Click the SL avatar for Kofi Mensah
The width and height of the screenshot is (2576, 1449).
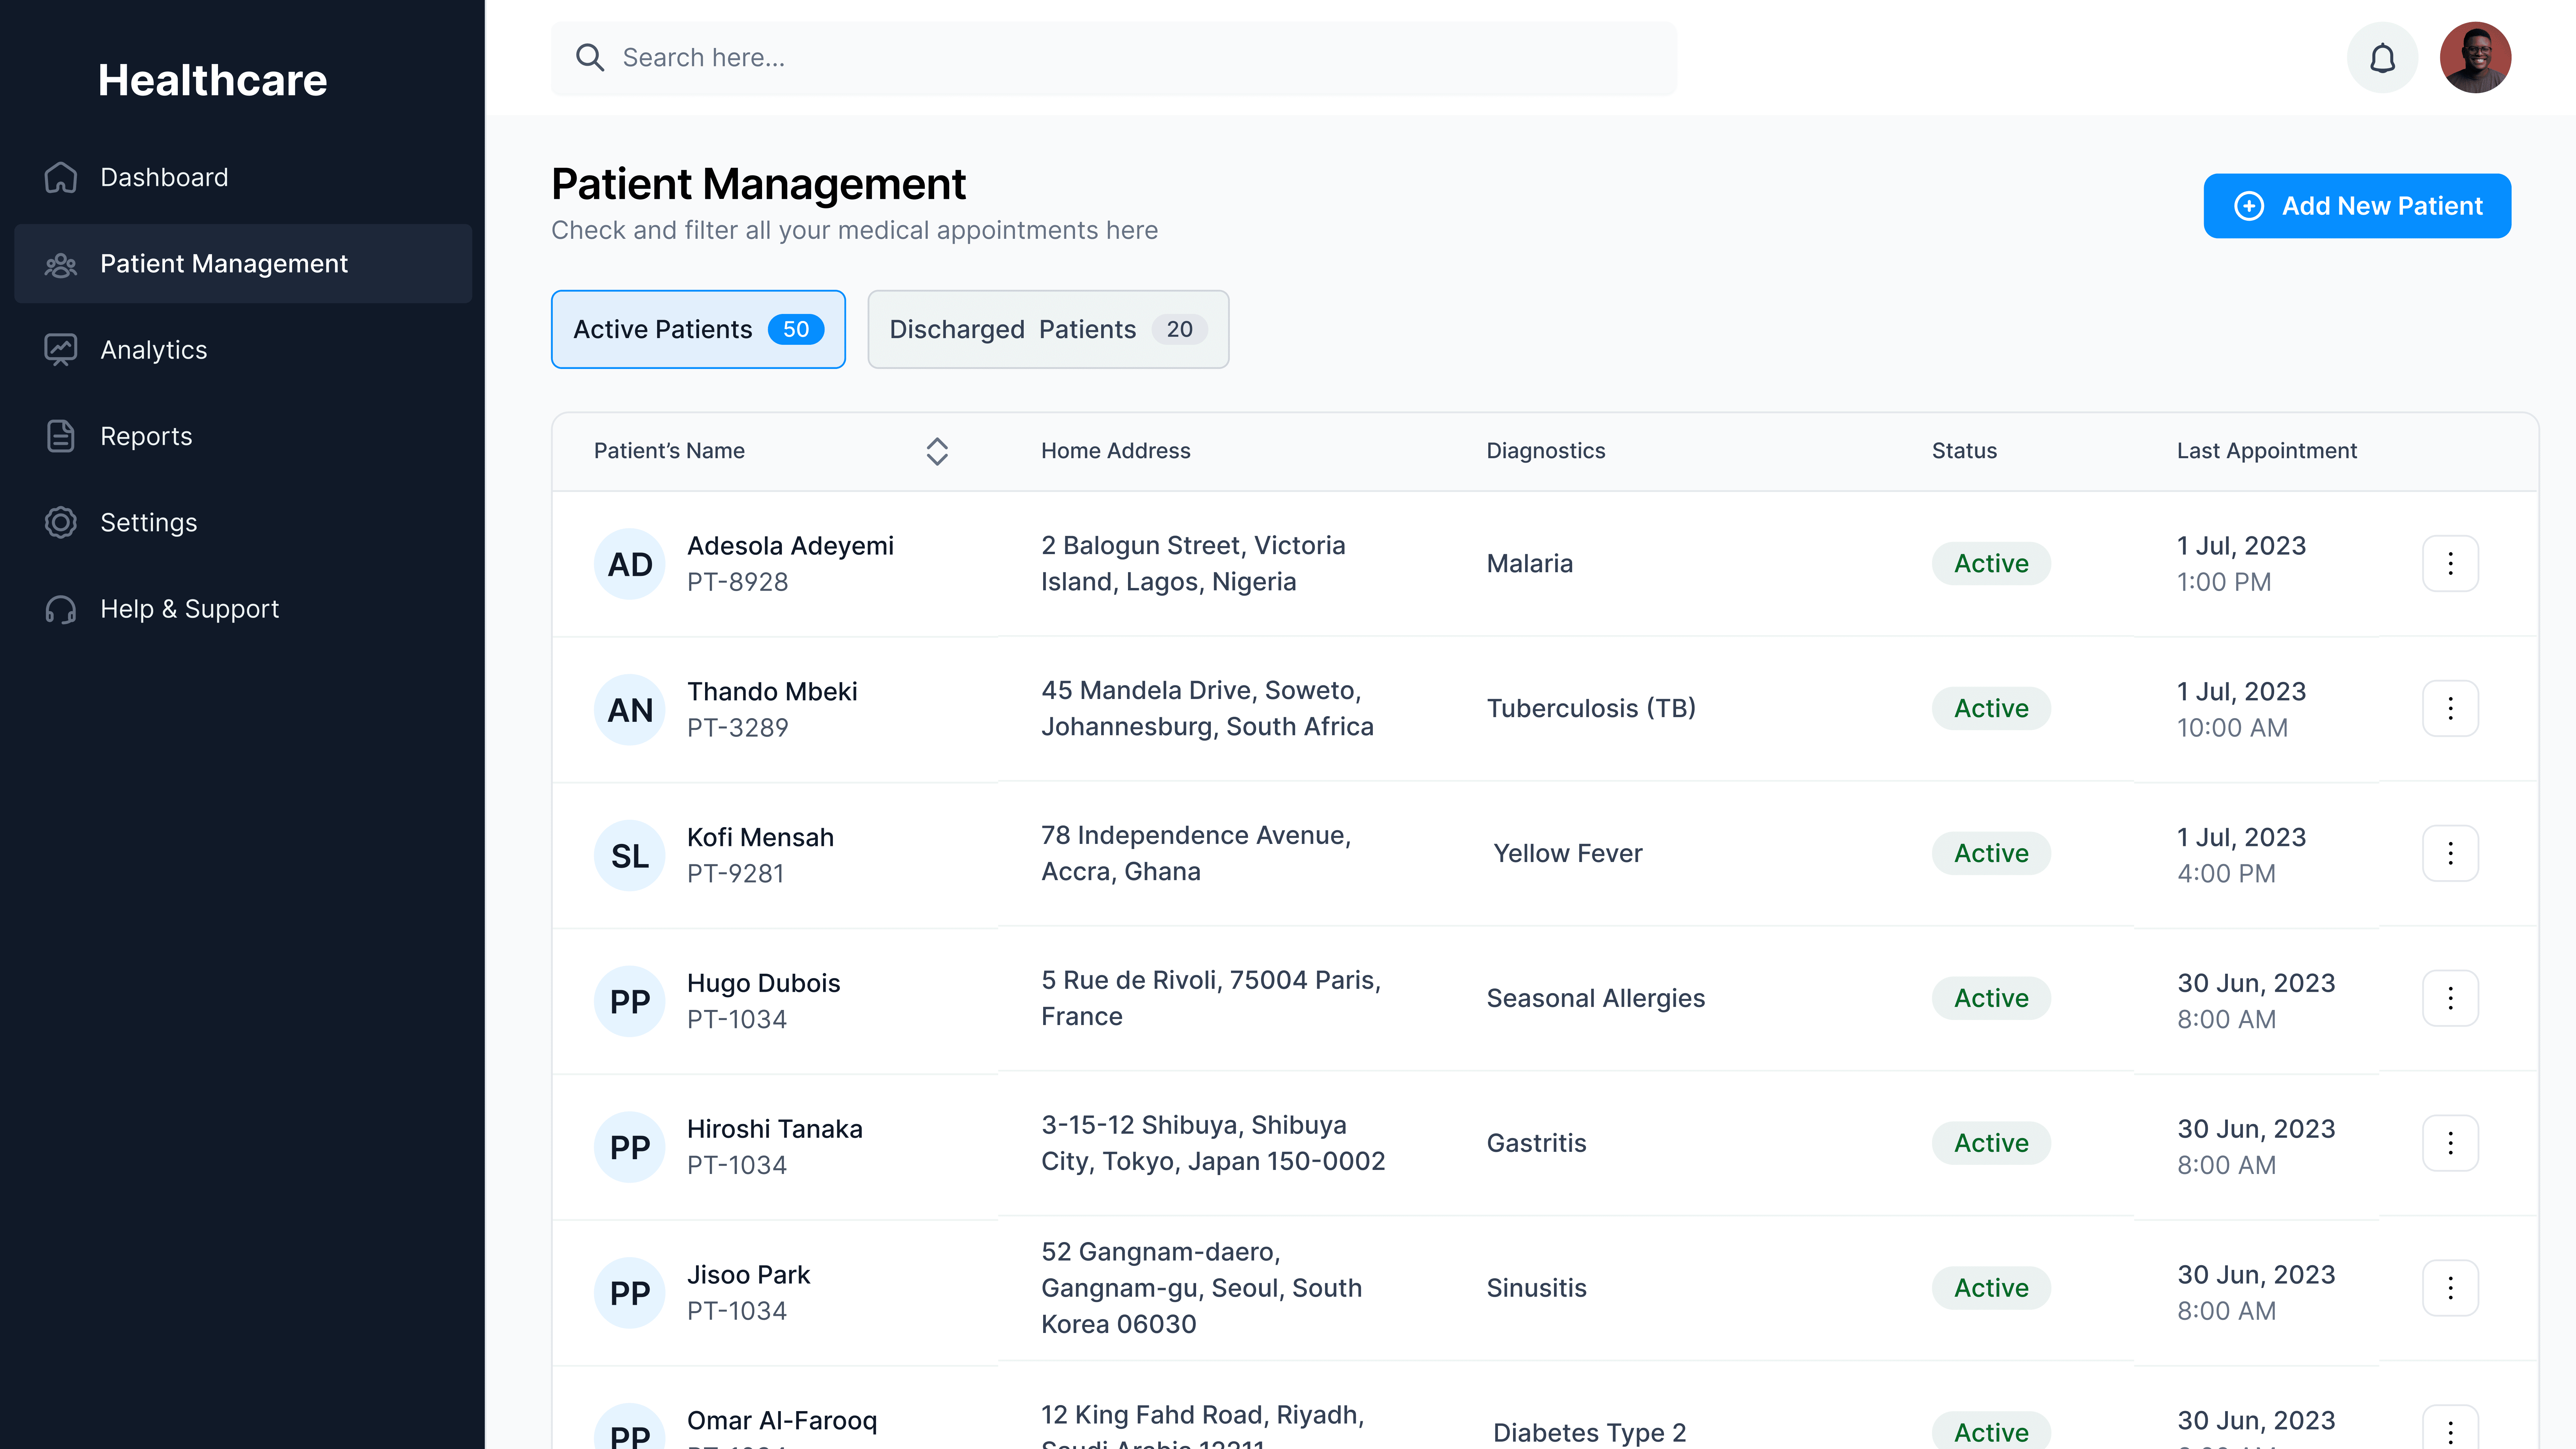point(630,856)
